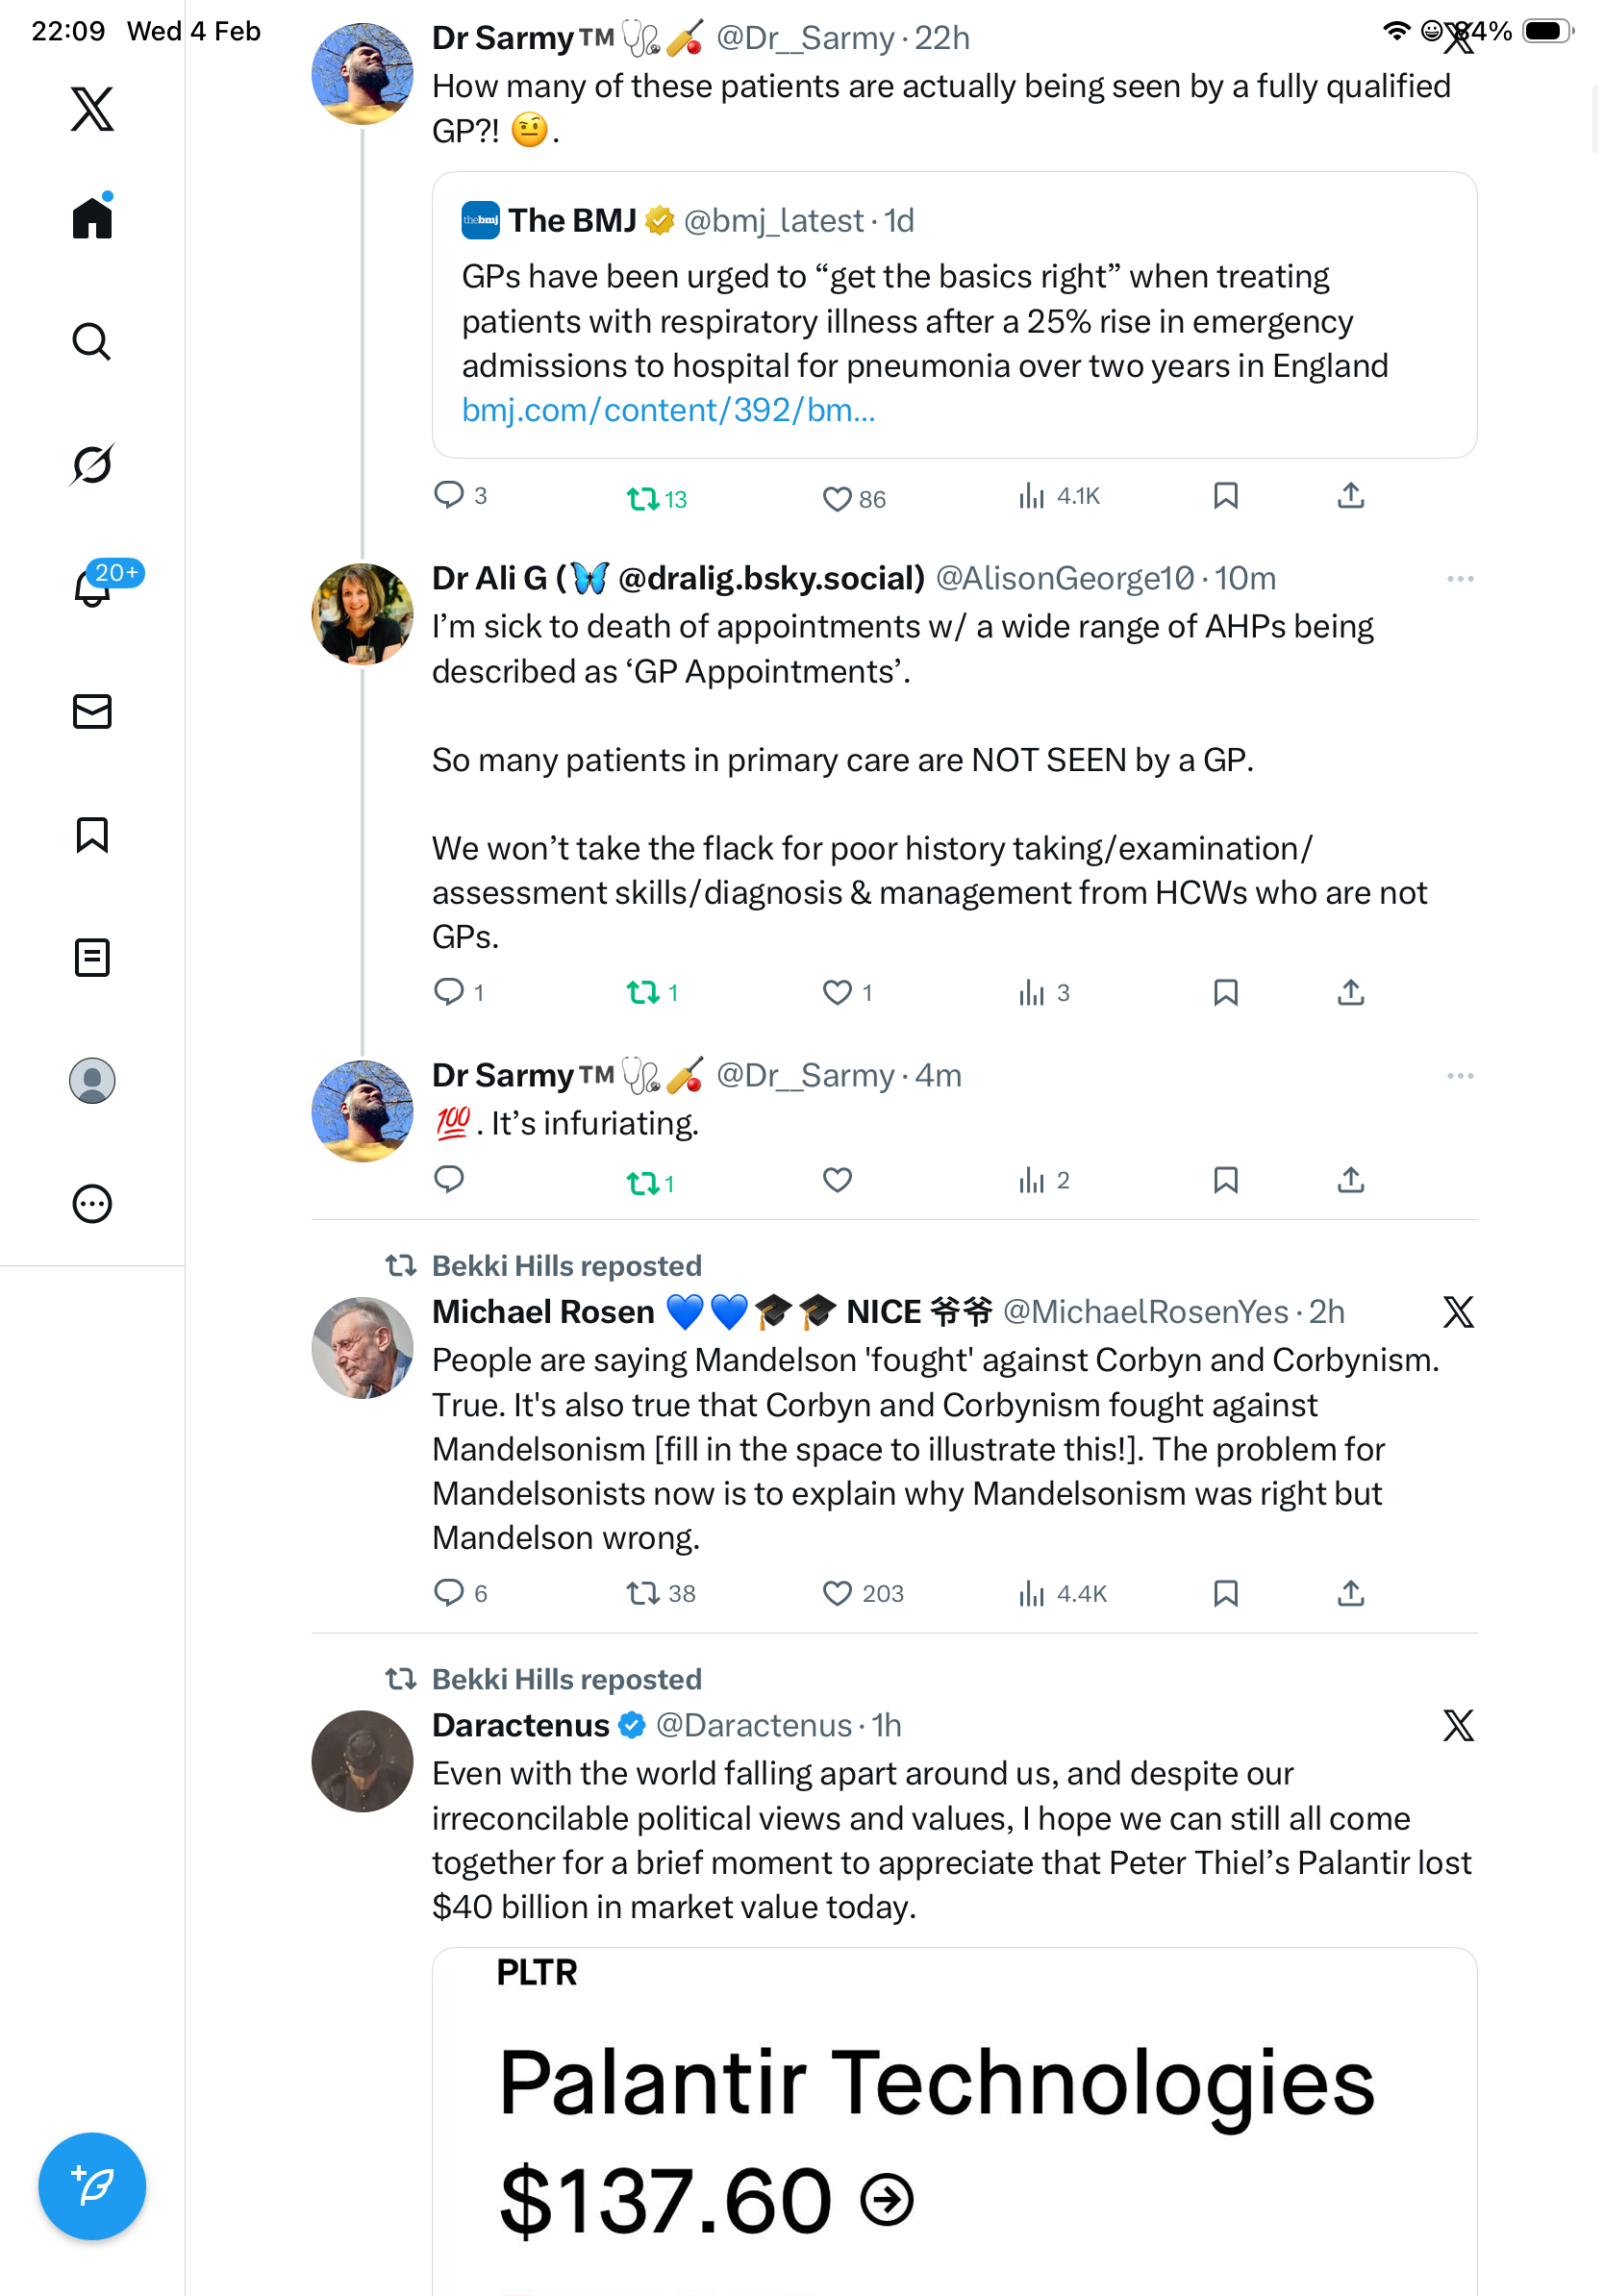1604x2296 pixels.
Task: Like Dr Sarmy's "It's infuriating" reply
Action: tap(837, 1180)
